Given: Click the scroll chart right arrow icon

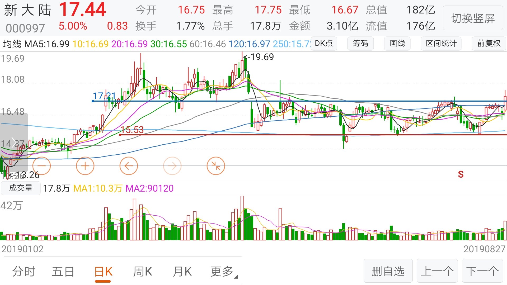Looking at the screenshot, I should [x=172, y=166].
